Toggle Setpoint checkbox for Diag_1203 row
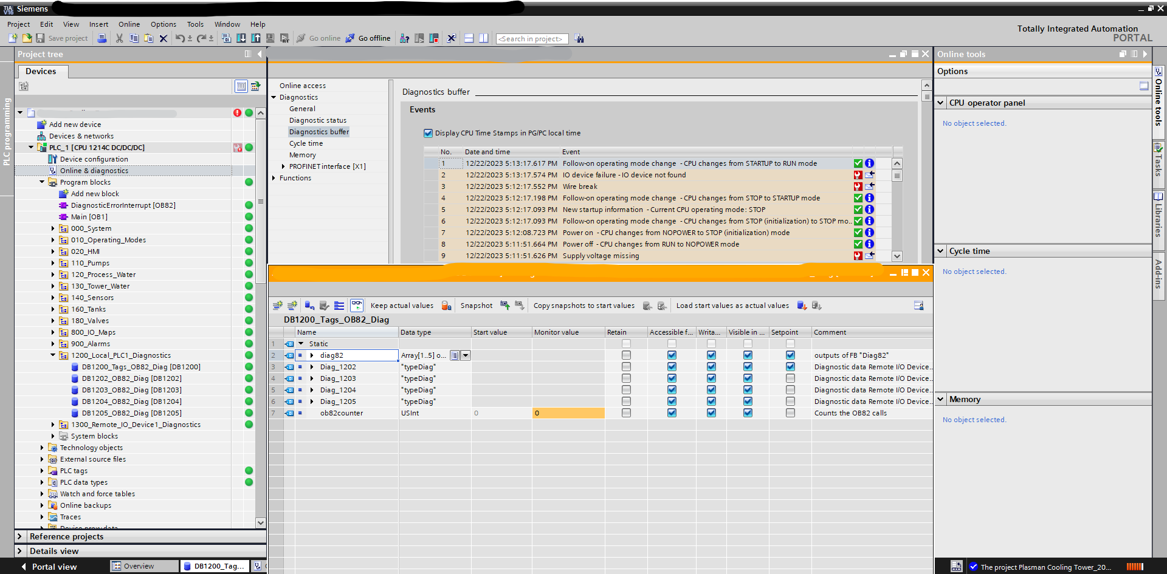Viewport: 1167px width, 574px height. [790, 378]
